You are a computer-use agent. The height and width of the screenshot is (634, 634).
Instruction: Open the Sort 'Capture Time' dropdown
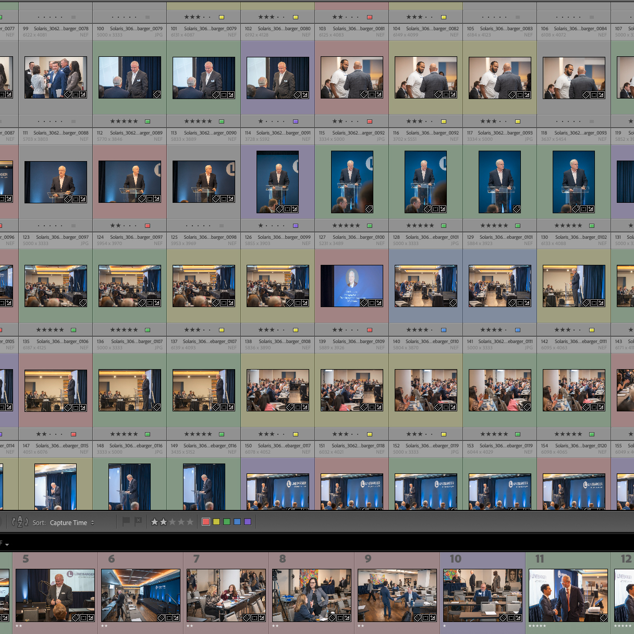click(68, 522)
